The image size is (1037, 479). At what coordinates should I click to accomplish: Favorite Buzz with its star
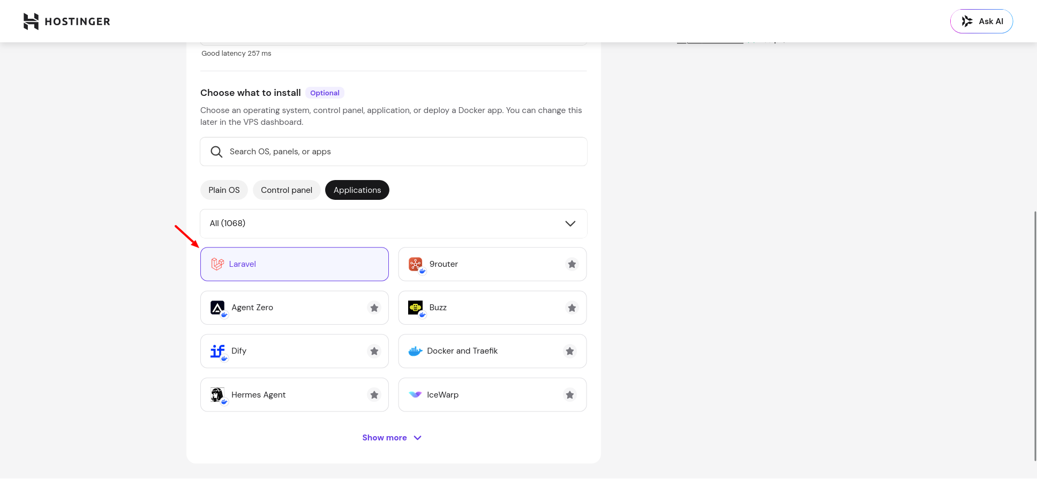click(572, 308)
